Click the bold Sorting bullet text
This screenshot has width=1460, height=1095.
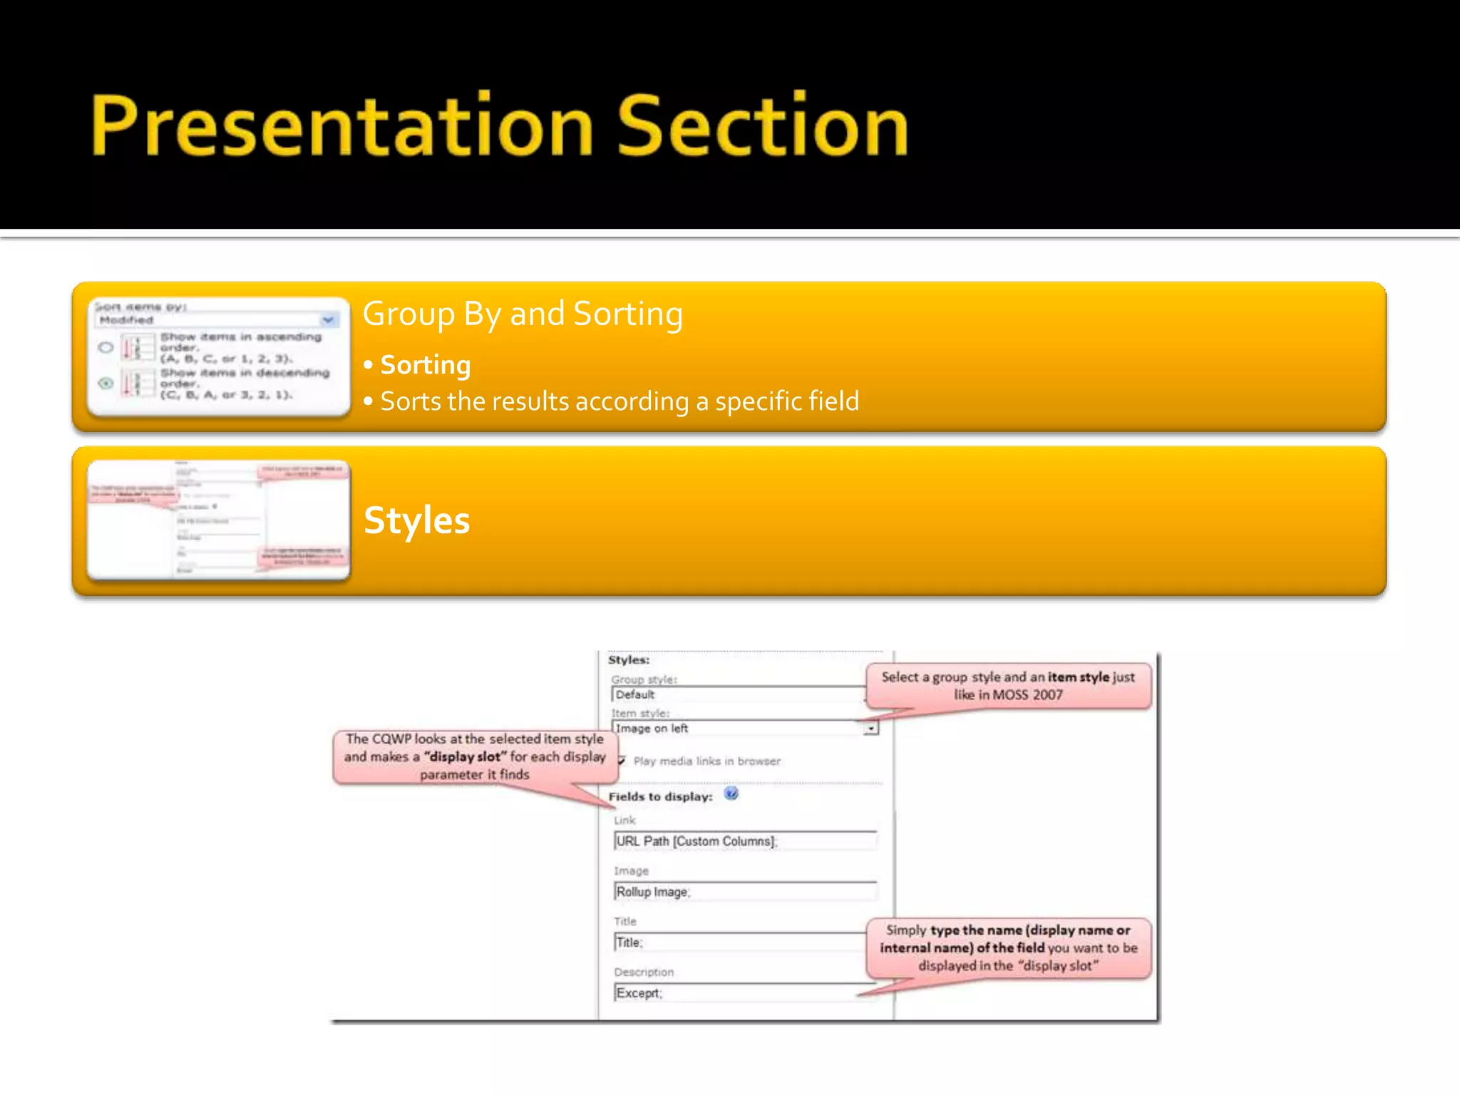426,365
